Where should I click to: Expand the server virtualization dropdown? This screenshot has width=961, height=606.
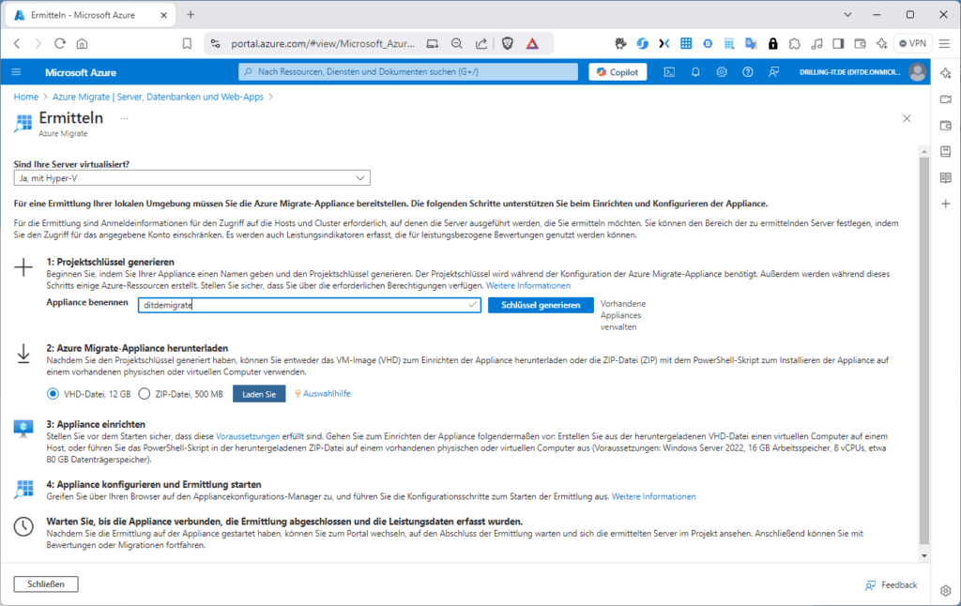191,177
